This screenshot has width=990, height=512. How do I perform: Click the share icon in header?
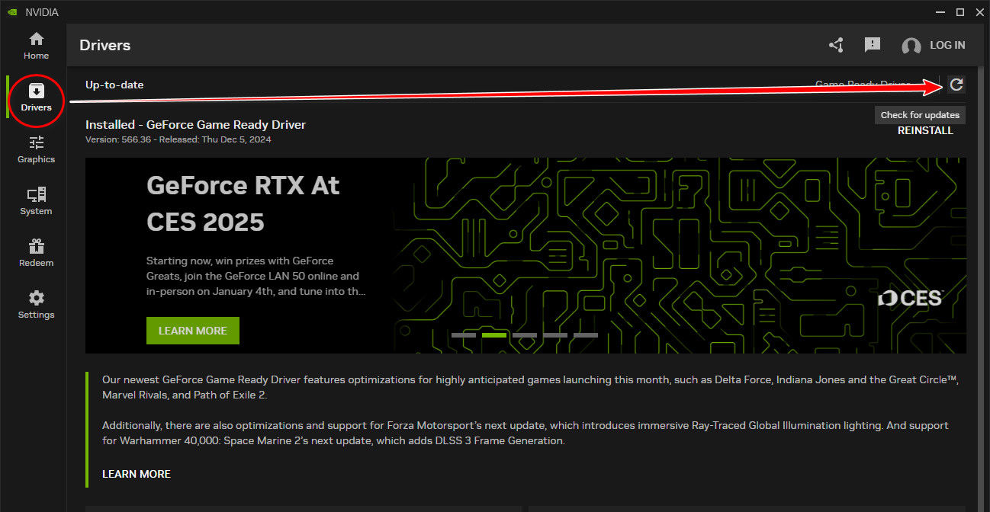[836, 45]
